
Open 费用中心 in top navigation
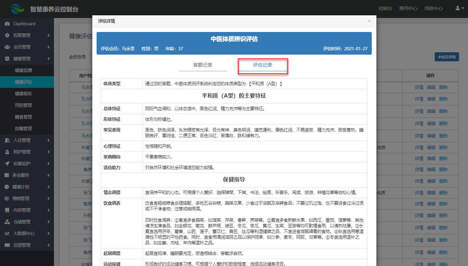(408, 8)
